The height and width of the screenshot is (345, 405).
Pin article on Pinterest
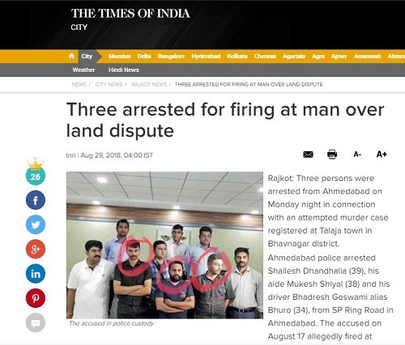pyautogui.click(x=36, y=298)
